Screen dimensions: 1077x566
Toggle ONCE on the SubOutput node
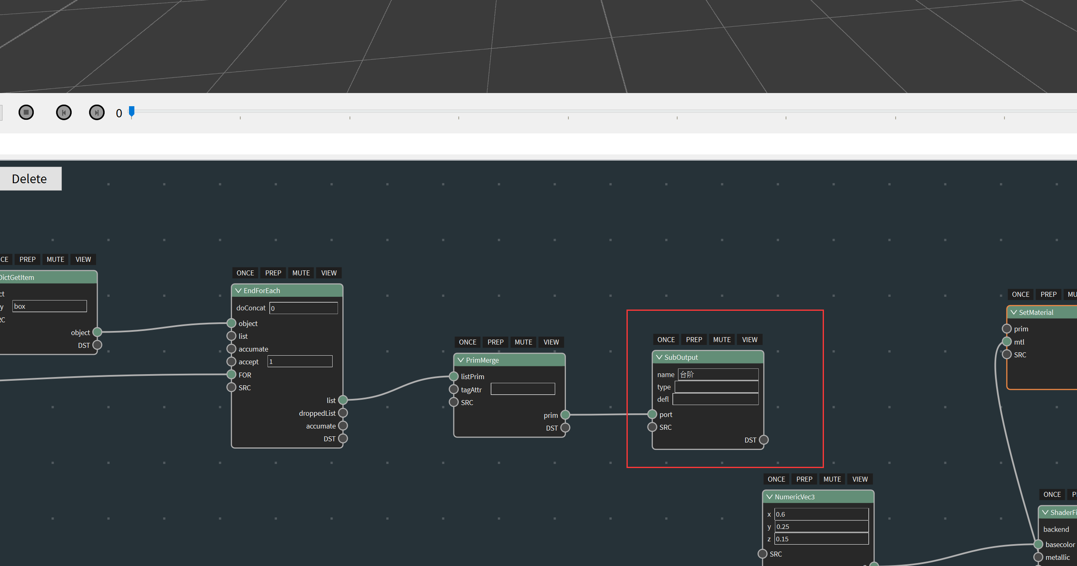click(x=666, y=340)
